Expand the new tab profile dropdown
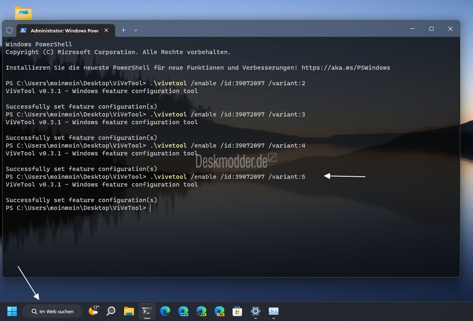The height and width of the screenshot is (321, 473). 136,30
